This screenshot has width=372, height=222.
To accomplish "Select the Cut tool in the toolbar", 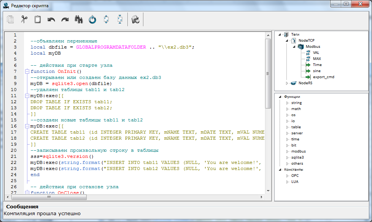I will (24, 19).
